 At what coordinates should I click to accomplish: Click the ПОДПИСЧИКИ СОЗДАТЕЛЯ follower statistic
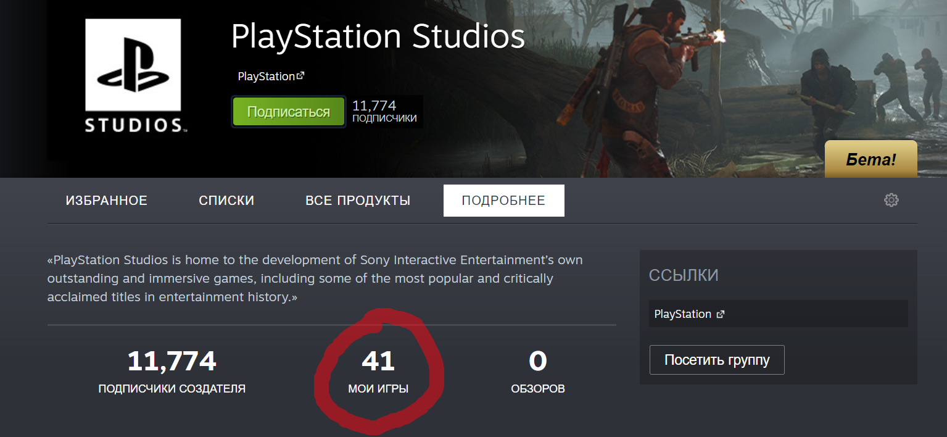(x=172, y=371)
